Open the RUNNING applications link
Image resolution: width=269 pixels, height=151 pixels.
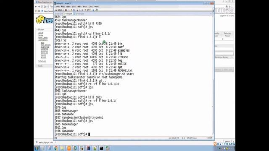click(45, 51)
